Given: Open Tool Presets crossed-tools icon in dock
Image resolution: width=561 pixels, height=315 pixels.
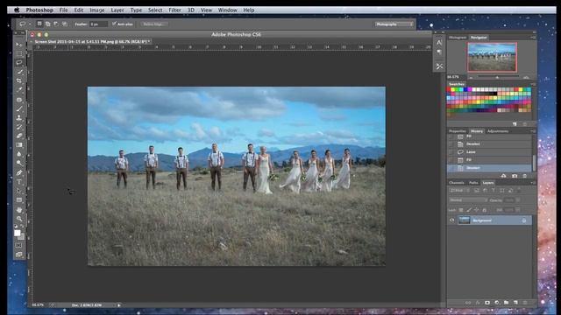Looking at the screenshot, I should [439, 66].
